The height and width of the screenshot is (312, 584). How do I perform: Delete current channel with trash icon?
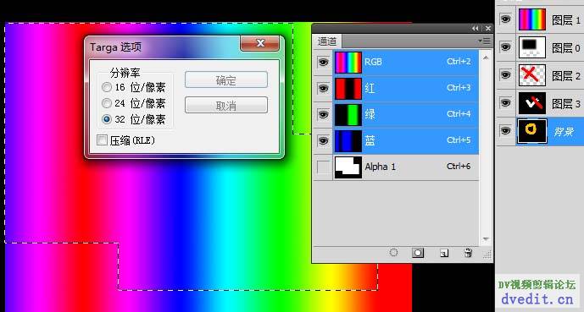(468, 253)
